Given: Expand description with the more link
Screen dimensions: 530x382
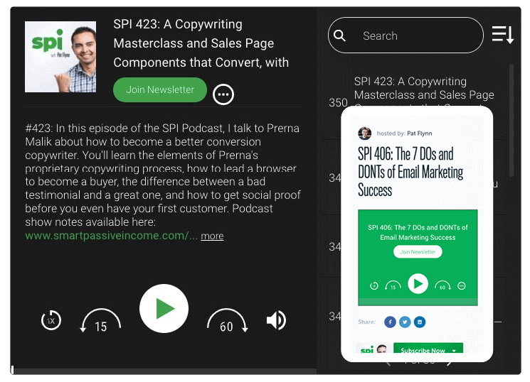Looking at the screenshot, I should coord(212,236).
